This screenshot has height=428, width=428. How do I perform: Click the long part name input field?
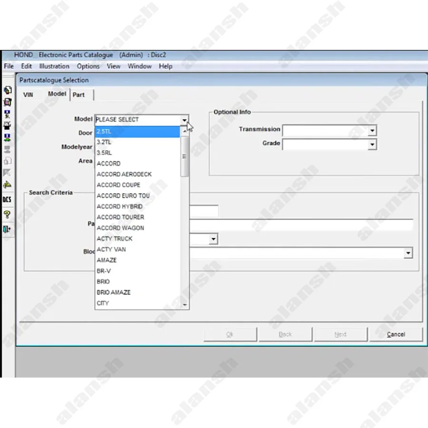click(301, 225)
